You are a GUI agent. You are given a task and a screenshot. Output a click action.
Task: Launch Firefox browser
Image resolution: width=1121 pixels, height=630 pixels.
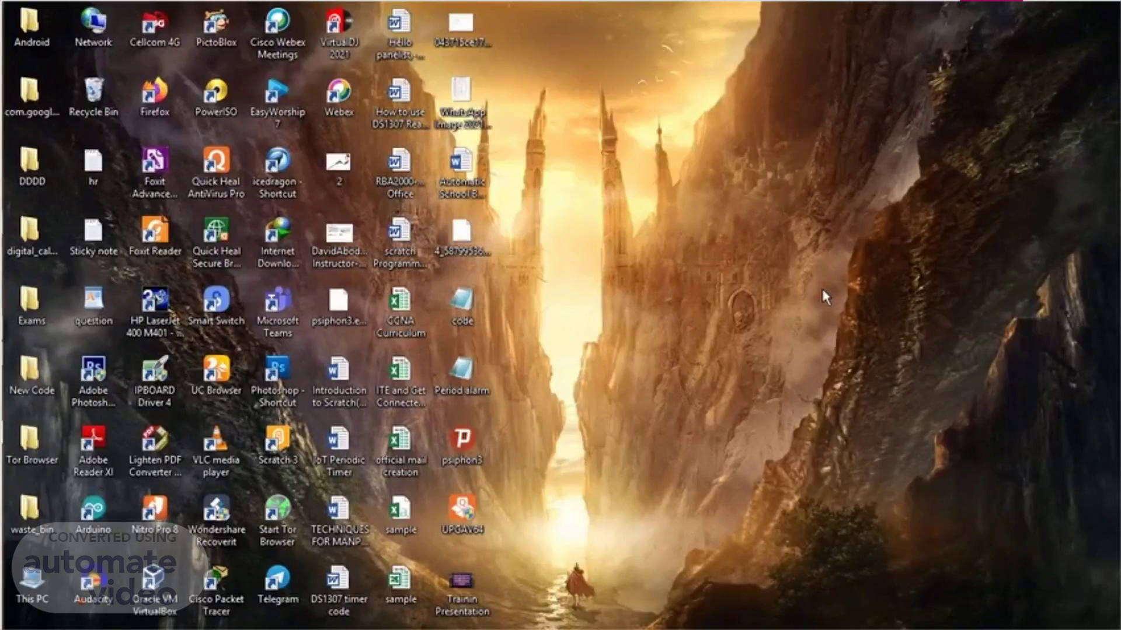click(155, 97)
